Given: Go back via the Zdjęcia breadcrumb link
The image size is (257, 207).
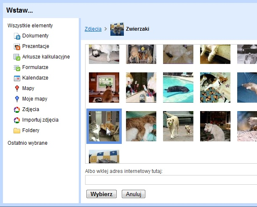Looking at the screenshot, I should [93, 29].
